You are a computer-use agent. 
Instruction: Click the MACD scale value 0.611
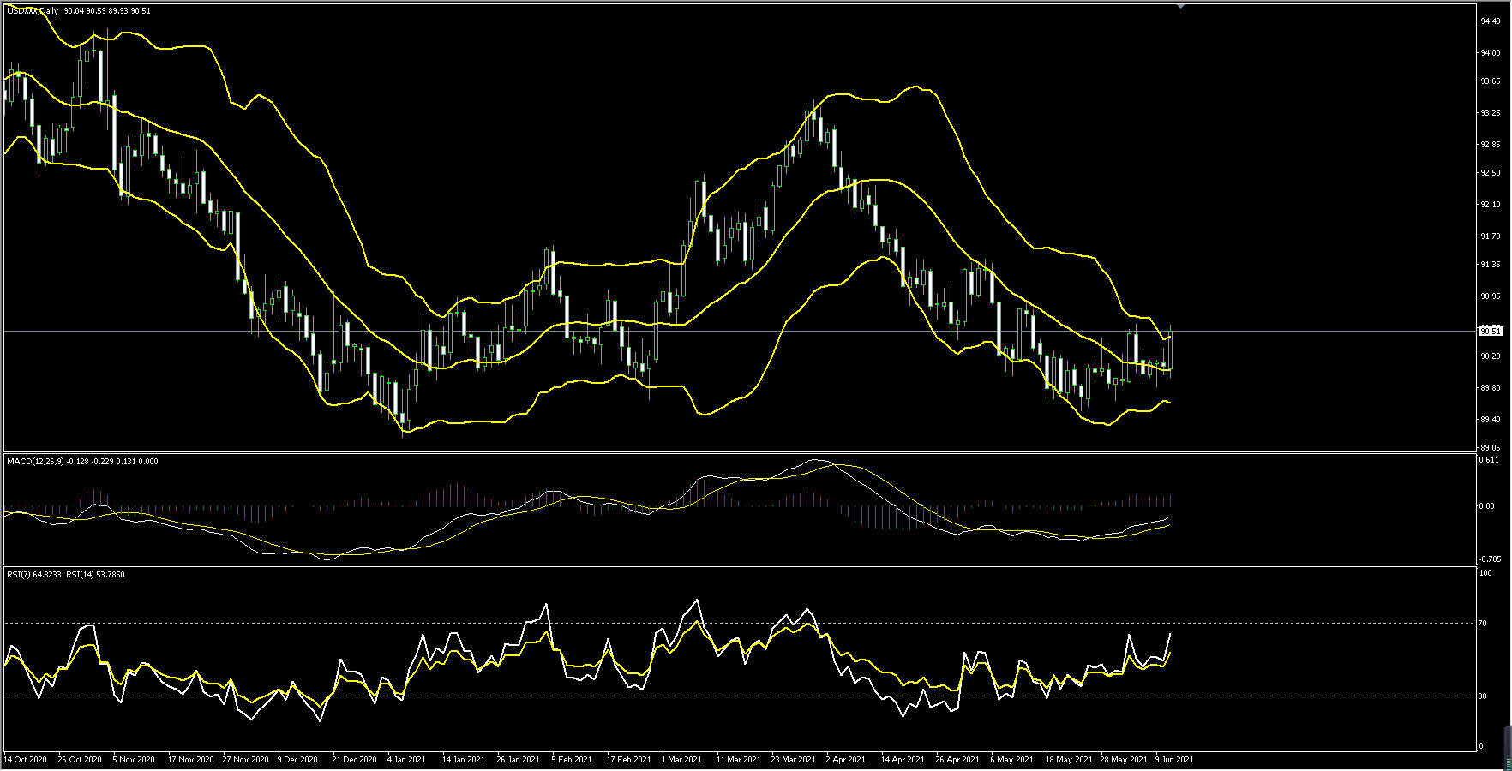1490,460
